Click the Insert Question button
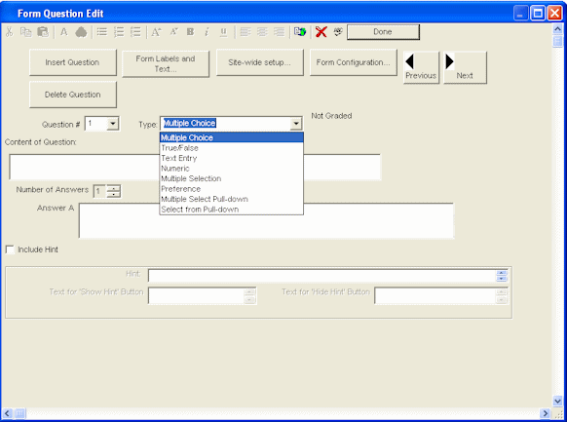The image size is (567, 422). point(73,62)
